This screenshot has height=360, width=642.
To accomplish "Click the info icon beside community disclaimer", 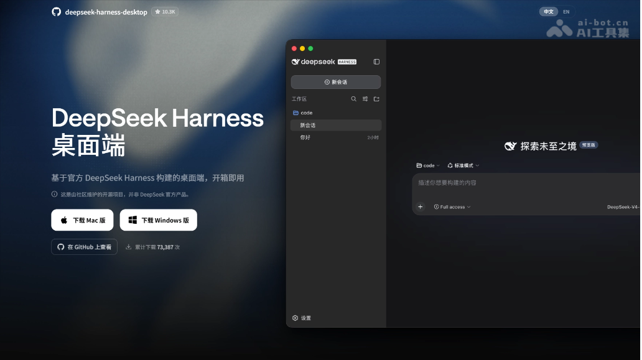I will [55, 195].
